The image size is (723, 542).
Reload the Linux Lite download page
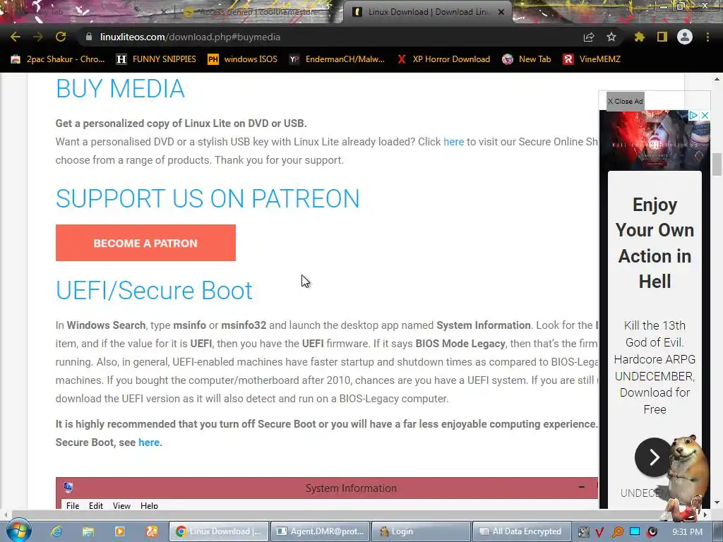tap(61, 37)
